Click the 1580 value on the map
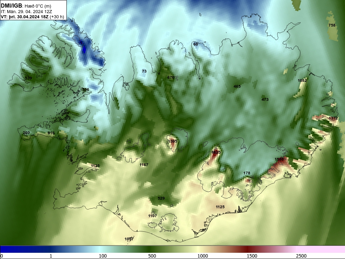This screenshot has height=259, width=345. tap(279, 159)
